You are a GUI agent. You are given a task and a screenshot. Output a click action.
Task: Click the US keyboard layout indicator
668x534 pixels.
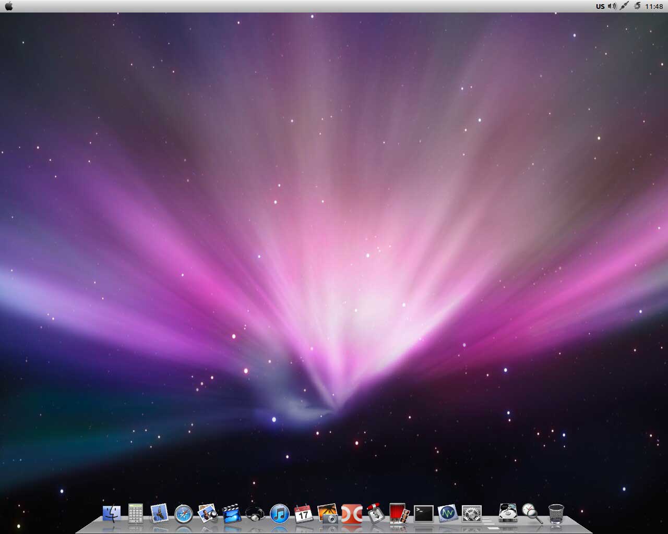(600, 6)
